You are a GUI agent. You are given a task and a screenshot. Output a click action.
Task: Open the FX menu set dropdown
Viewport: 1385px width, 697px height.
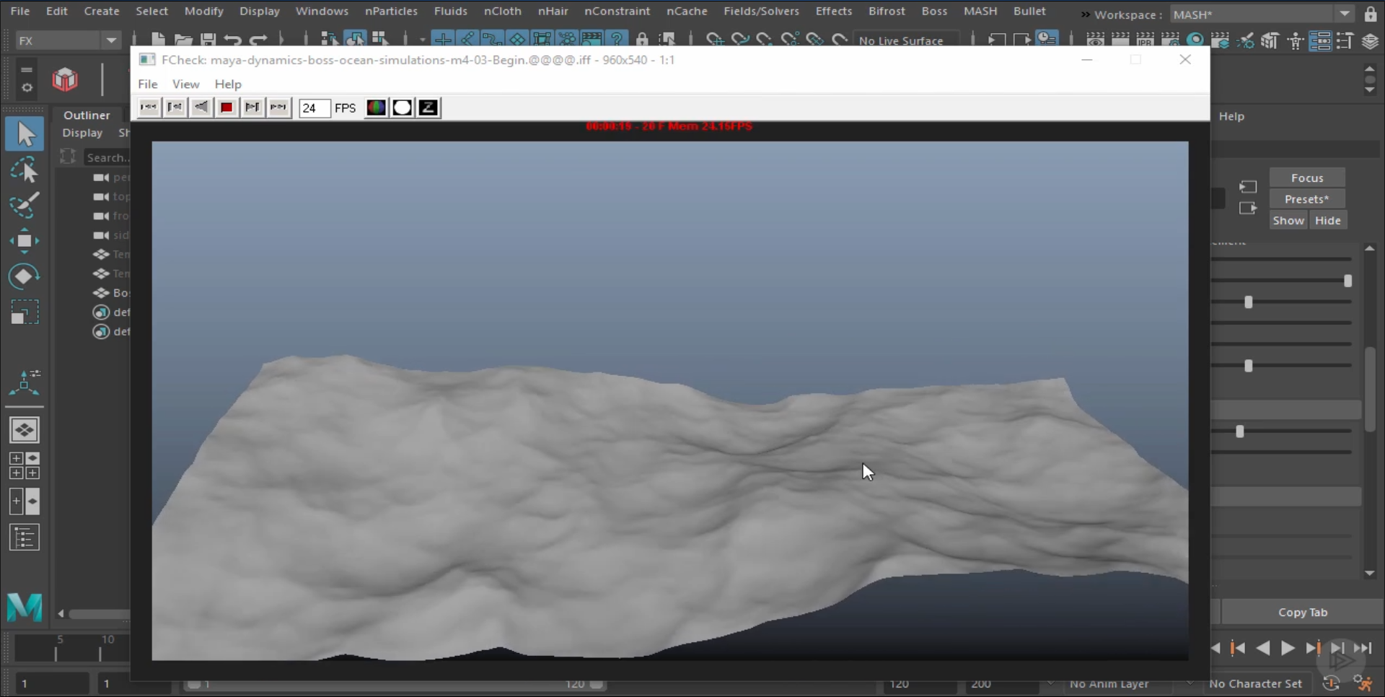tap(68, 40)
